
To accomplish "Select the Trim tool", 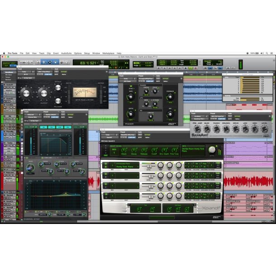I will tap(43, 62).
